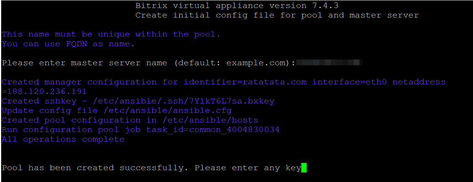This screenshot has height=182, width=473.
Task: Click the blurred master server name input
Action: (329, 63)
